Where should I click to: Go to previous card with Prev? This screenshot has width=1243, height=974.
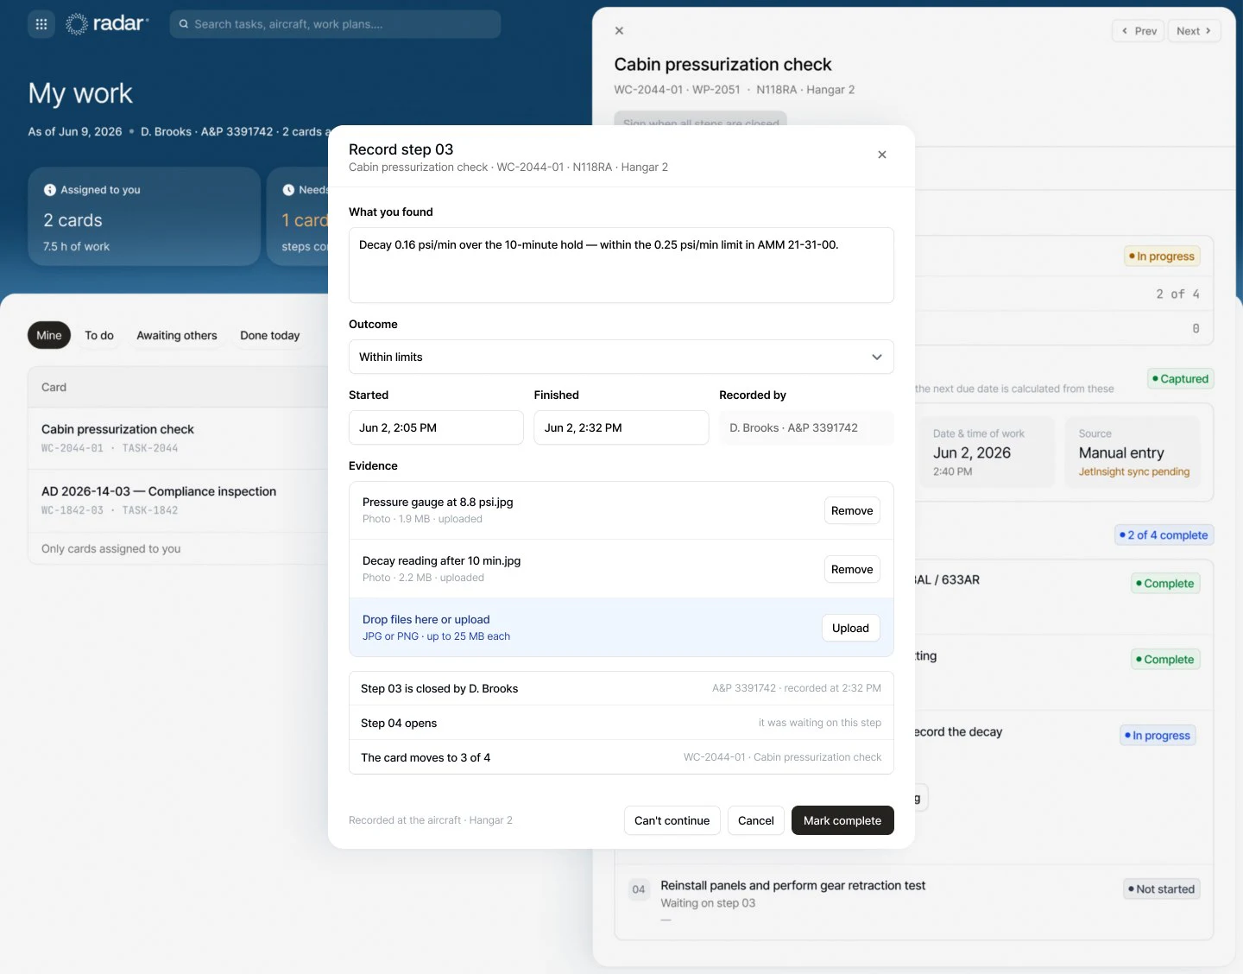[1139, 31]
